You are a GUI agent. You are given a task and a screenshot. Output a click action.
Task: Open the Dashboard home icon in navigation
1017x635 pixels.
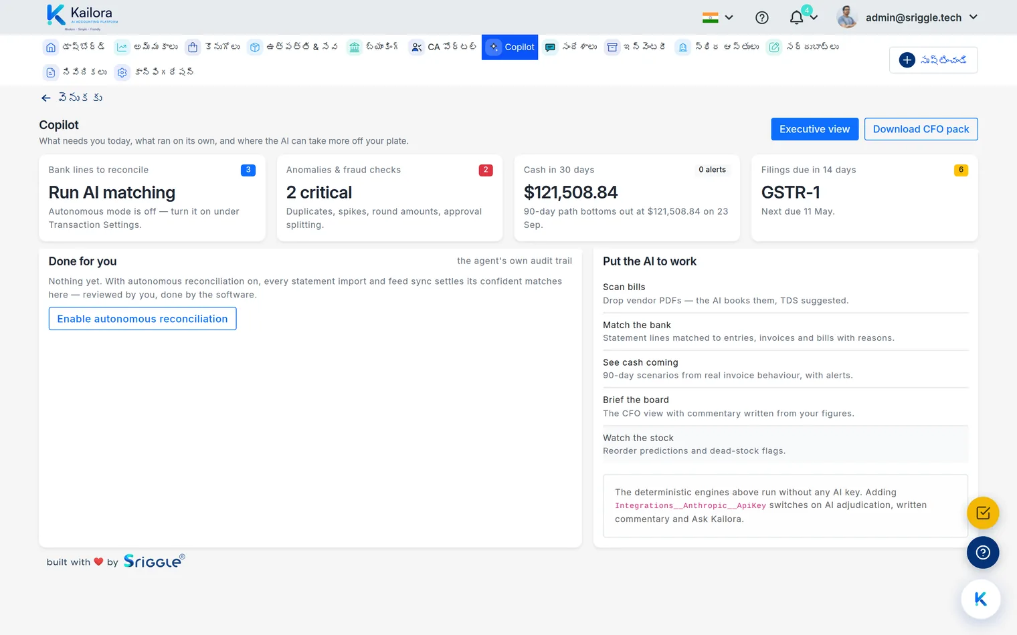(51, 47)
